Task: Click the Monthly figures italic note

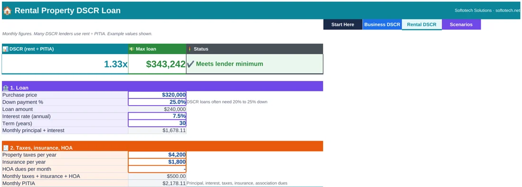Action: click(x=77, y=34)
